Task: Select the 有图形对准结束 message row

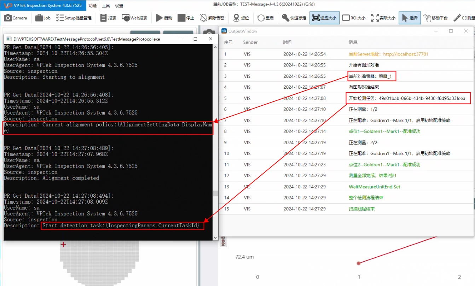Action: (x=346, y=87)
